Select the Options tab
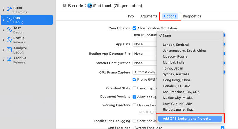The width and height of the screenshot is (238, 129). pos(170,16)
